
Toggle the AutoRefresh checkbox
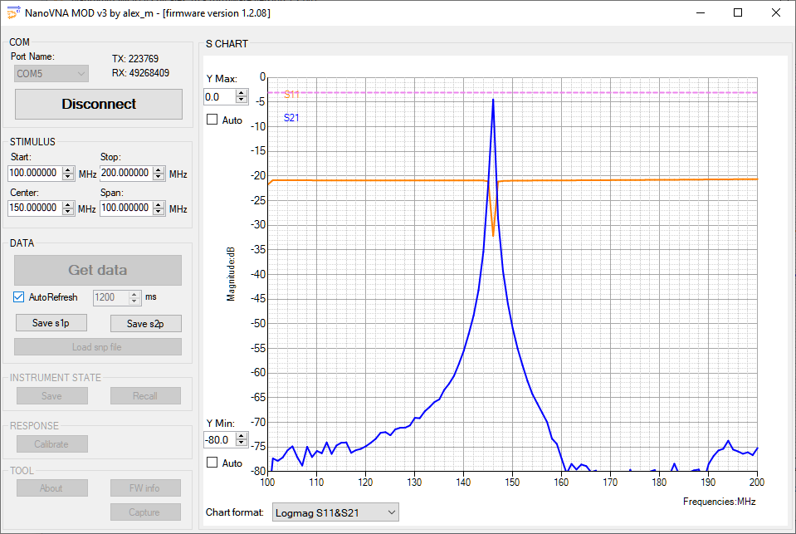tap(20, 297)
